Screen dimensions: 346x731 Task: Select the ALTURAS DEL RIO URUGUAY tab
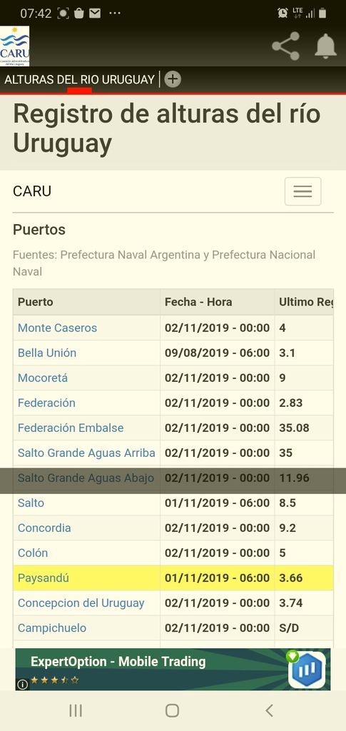coord(79,79)
